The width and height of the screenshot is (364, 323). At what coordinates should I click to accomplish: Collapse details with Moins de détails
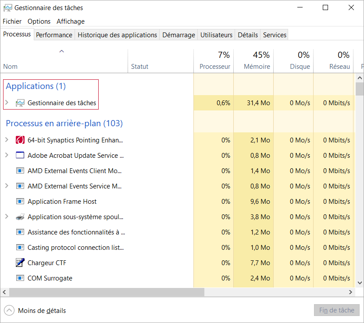[x=35, y=310]
